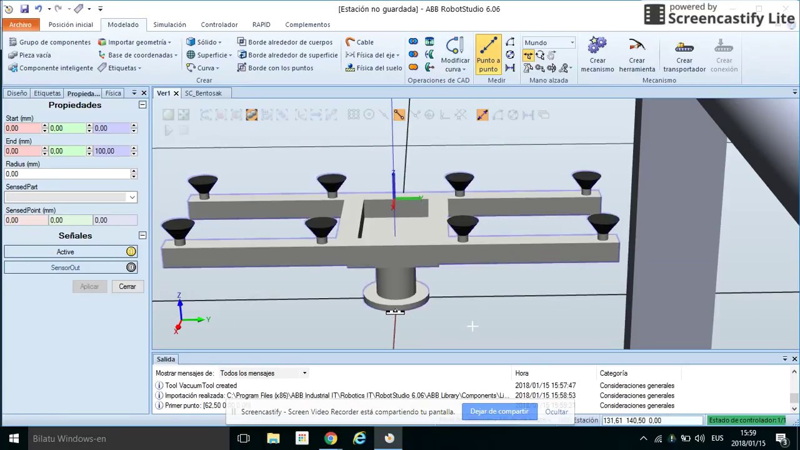Open File Explorer from the taskbar

click(x=273, y=439)
